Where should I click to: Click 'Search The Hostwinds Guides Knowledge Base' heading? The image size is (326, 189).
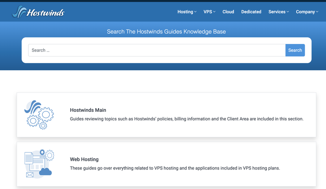[166, 32]
